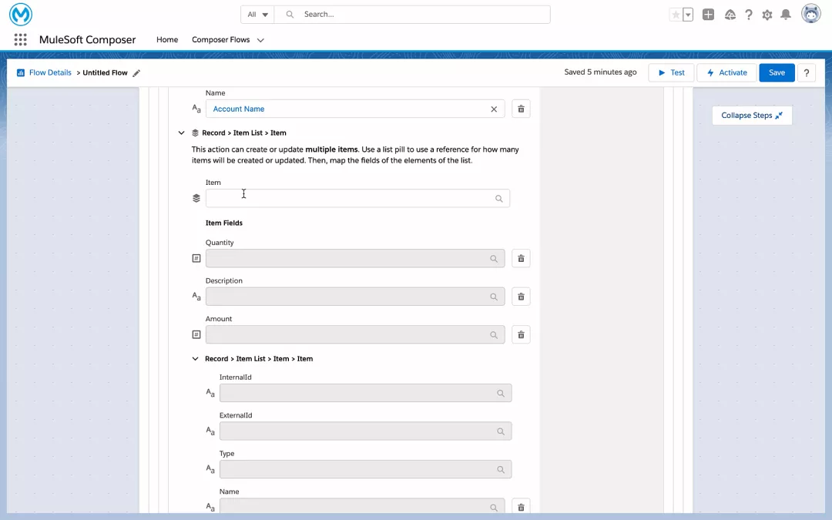The image size is (832, 520).
Task: Activate the flow
Action: click(726, 72)
